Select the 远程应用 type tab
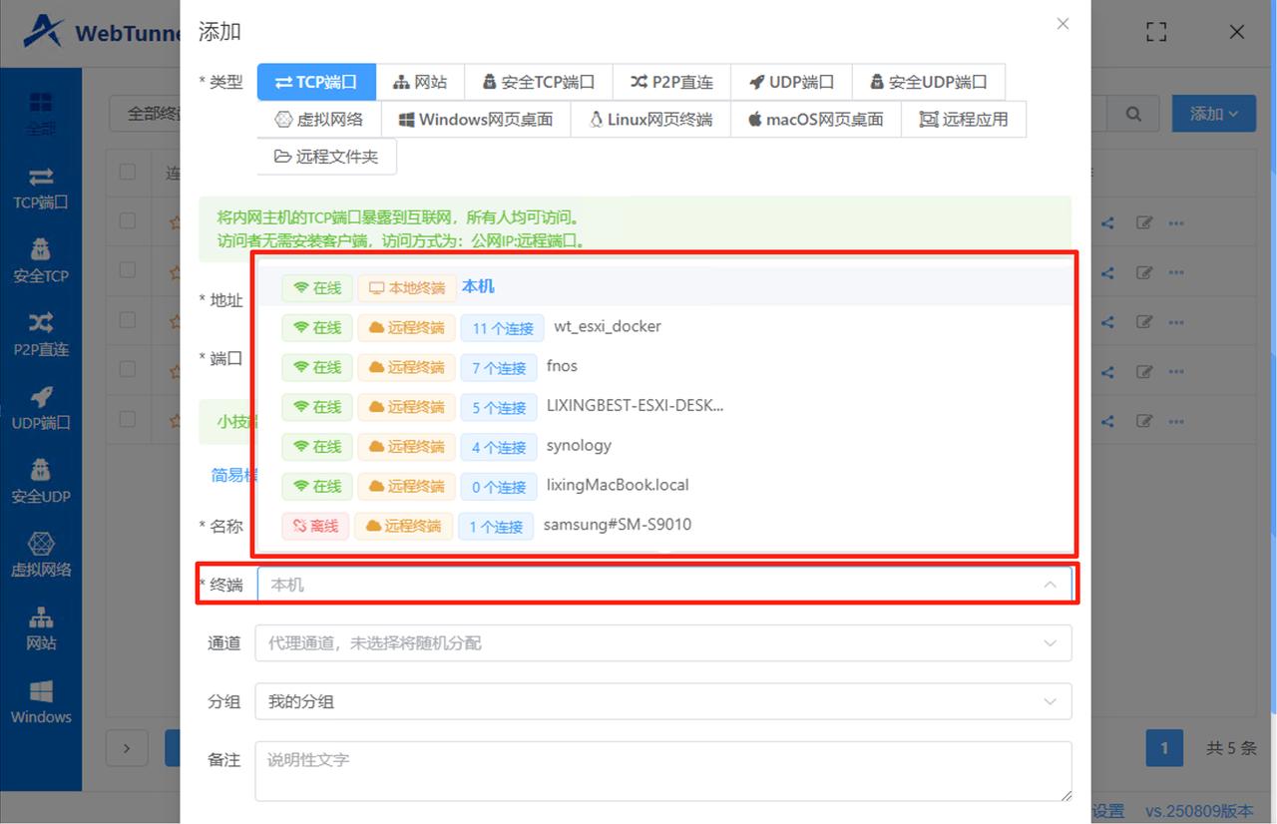 (x=964, y=120)
